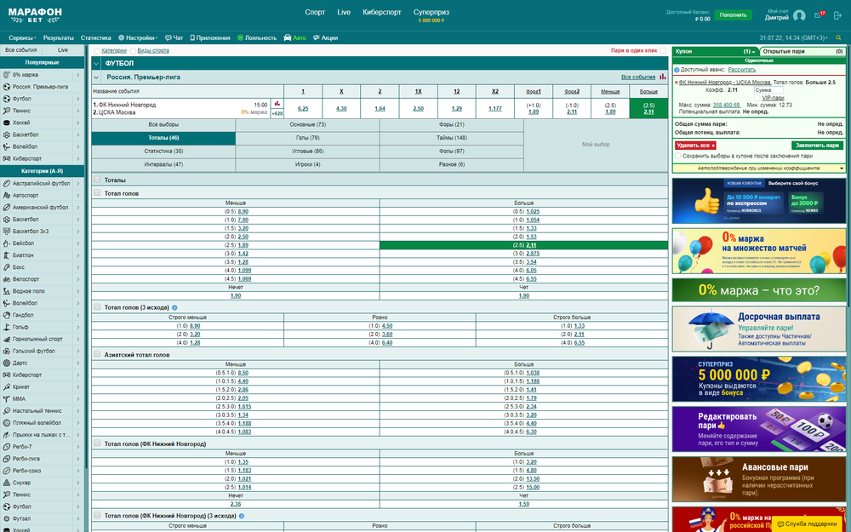The width and height of the screenshot is (851, 532).
Task: Check the VIP-пари checkbox in the coupon
Action: [x=757, y=98]
